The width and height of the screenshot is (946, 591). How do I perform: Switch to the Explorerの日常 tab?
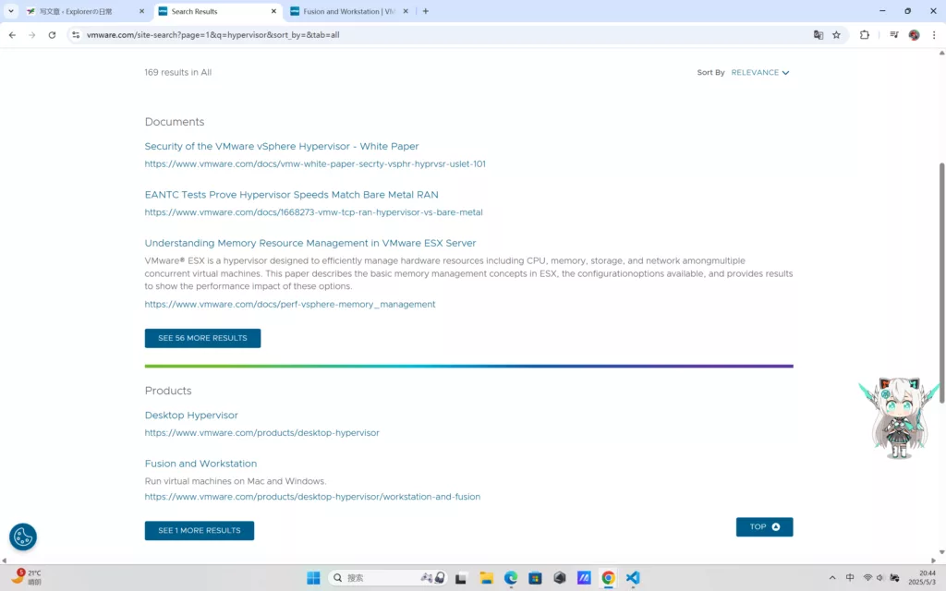[x=83, y=11]
